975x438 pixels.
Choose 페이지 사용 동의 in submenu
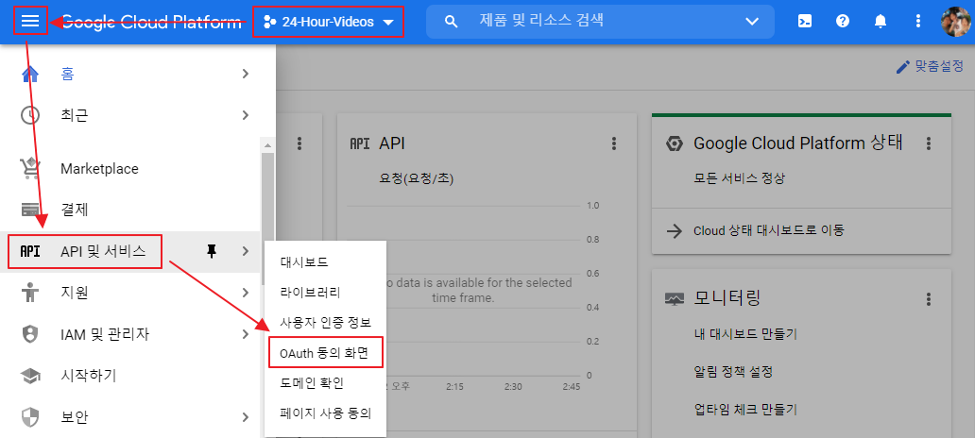pyautogui.click(x=325, y=413)
